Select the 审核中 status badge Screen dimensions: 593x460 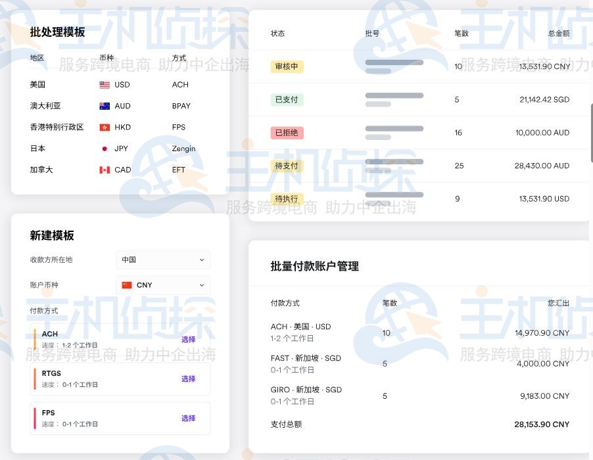(x=287, y=66)
